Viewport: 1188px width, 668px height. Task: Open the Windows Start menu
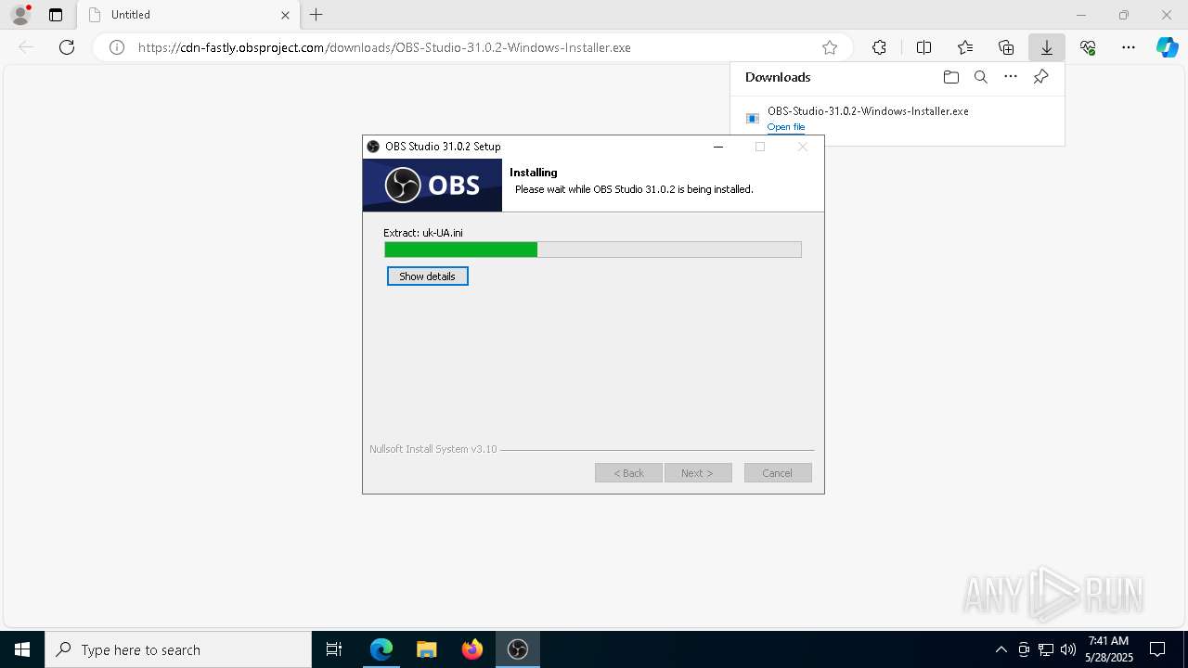(22, 649)
